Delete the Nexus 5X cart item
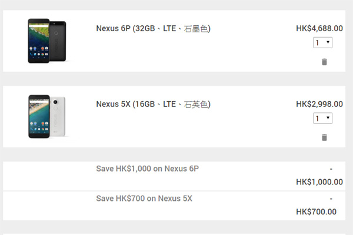 click(324, 137)
